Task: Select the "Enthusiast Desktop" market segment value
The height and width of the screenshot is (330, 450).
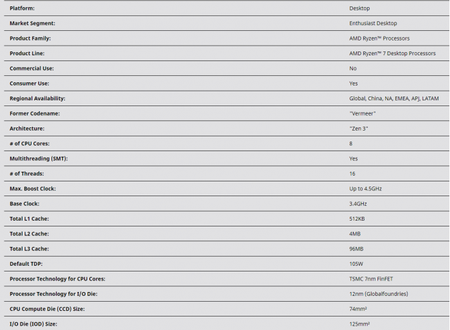Action: (373, 23)
